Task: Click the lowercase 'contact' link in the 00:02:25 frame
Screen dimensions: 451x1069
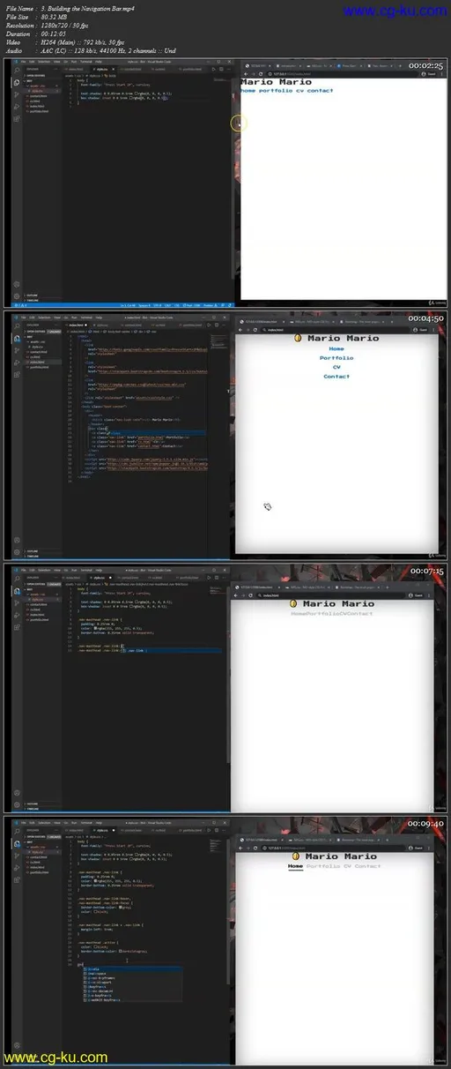Action: click(x=320, y=90)
